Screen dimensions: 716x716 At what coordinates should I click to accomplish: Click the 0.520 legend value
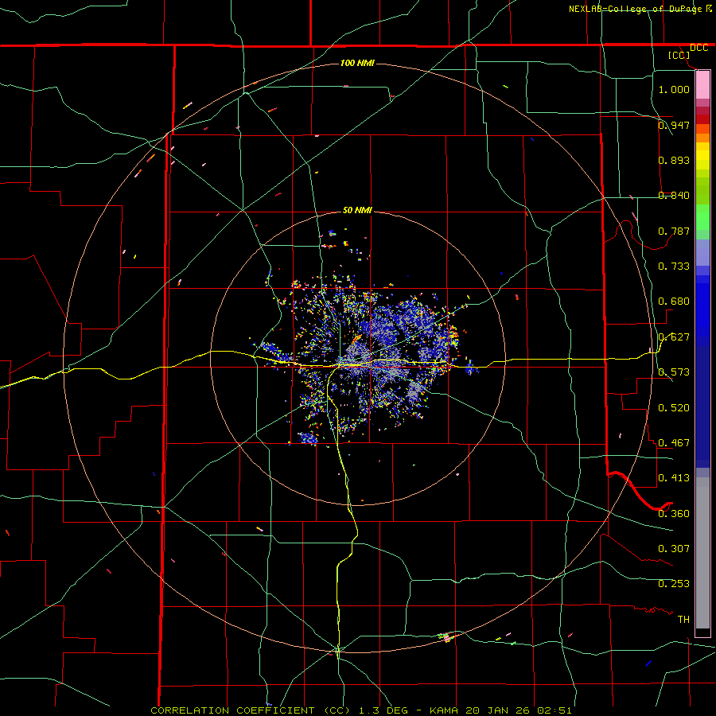tap(674, 407)
